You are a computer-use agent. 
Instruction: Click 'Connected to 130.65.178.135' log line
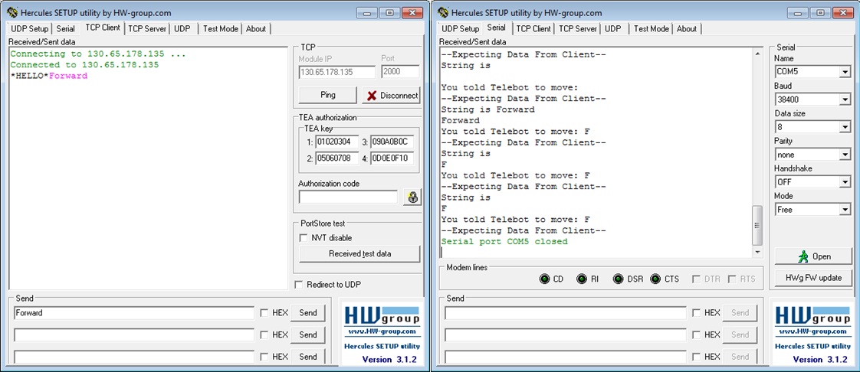click(84, 64)
